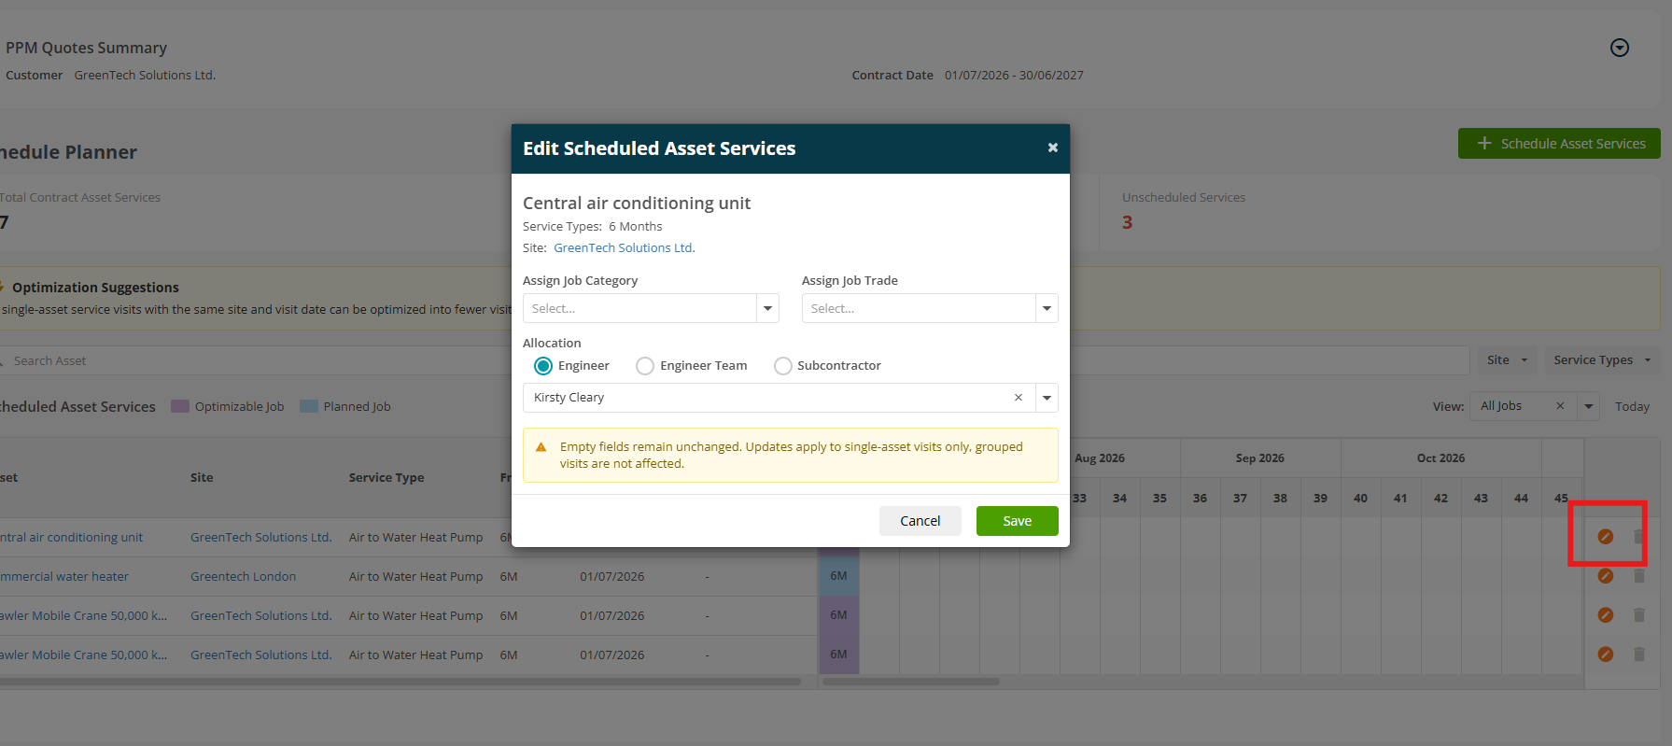The image size is (1672, 746).
Task: Select the Engineer allocation radio button
Action: [x=543, y=366]
